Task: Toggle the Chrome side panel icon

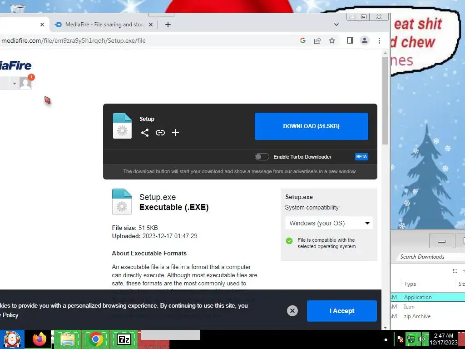Action: coord(350,40)
